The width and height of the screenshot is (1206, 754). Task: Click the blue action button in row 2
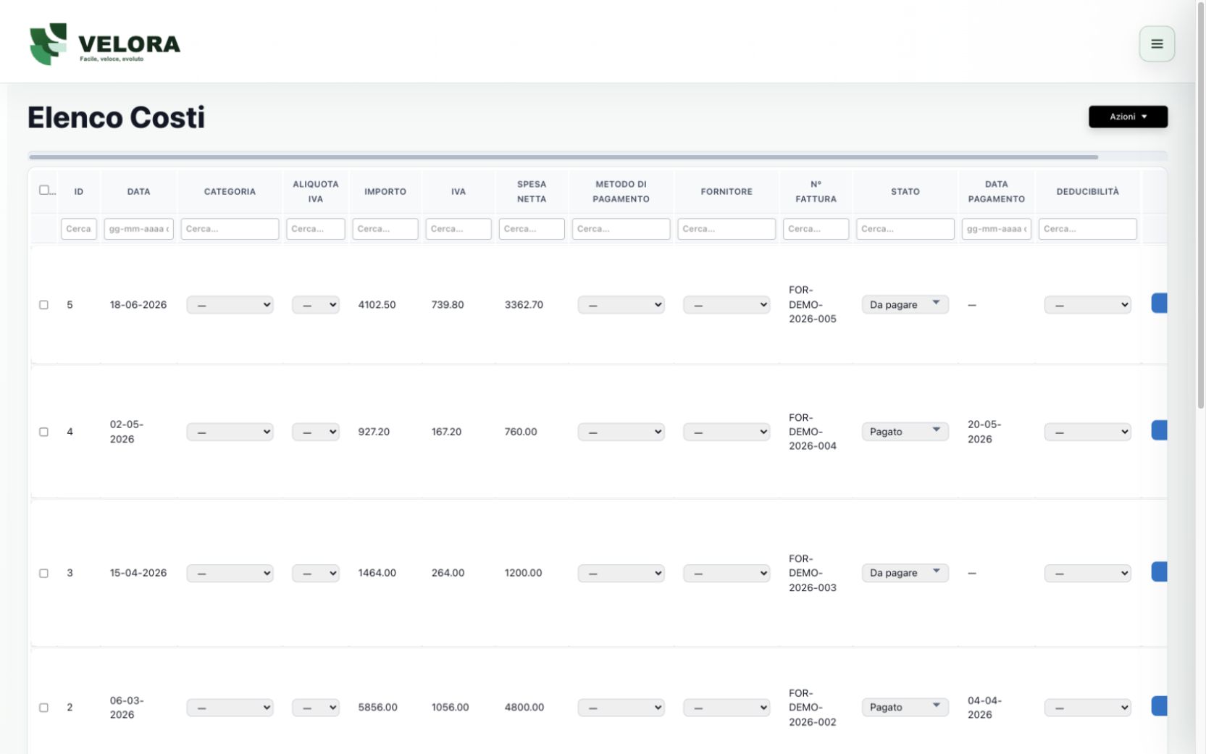pyautogui.click(x=1159, y=706)
